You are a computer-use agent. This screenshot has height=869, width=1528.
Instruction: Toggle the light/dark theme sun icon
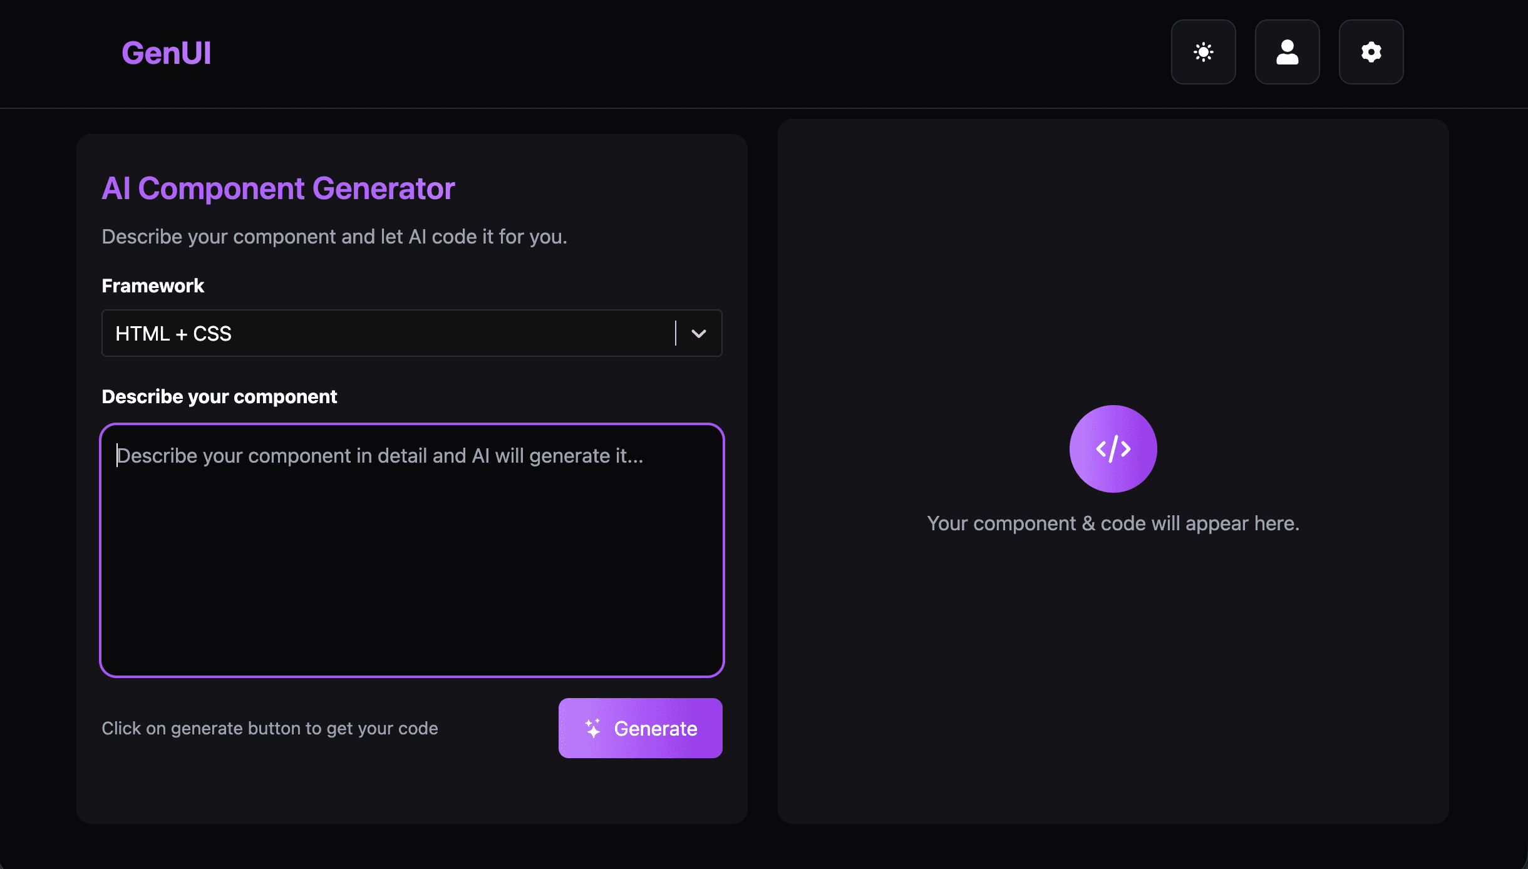[1203, 52]
